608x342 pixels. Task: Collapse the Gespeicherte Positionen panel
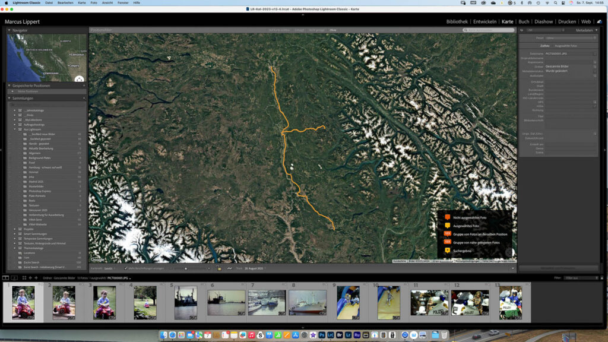(9, 85)
